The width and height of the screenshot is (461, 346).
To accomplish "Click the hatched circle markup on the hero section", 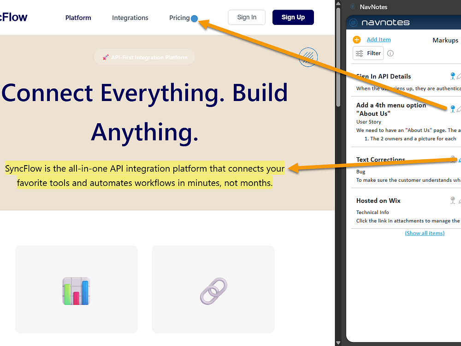I will point(308,57).
